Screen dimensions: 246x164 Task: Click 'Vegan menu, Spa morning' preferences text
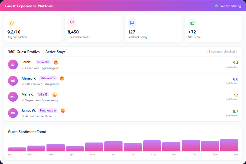pos(41,100)
